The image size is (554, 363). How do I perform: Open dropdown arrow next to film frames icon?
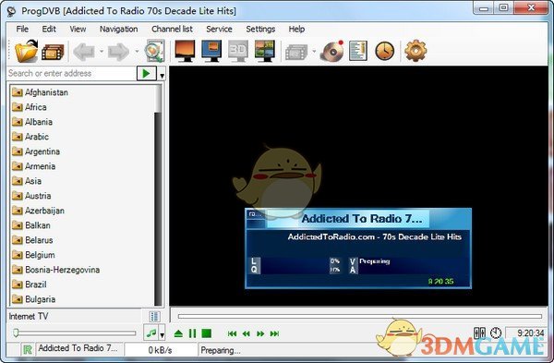314,52
